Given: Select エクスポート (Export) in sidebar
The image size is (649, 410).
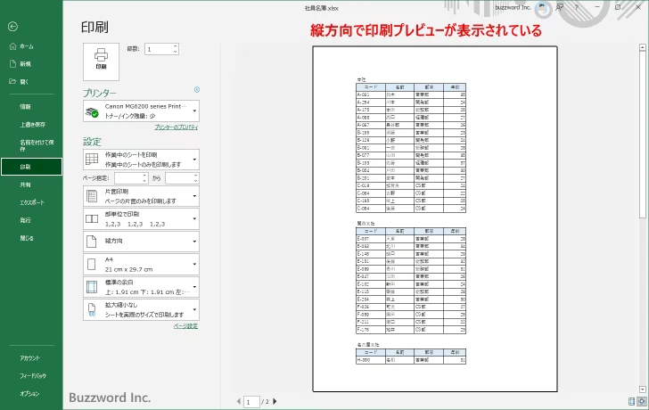Looking at the screenshot, I should (x=32, y=202).
